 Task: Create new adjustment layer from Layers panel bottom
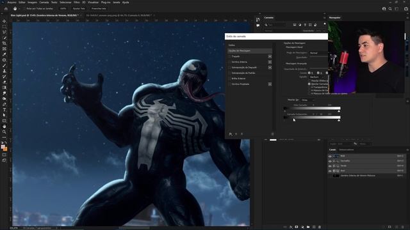tap(302, 227)
